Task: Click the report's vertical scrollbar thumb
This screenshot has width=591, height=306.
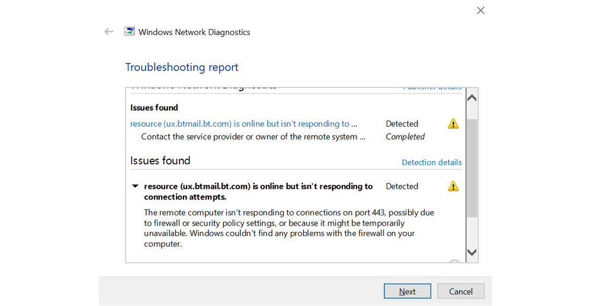Action: pos(471,168)
